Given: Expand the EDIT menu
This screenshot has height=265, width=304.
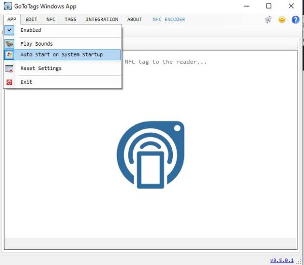Looking at the screenshot, I should [31, 20].
